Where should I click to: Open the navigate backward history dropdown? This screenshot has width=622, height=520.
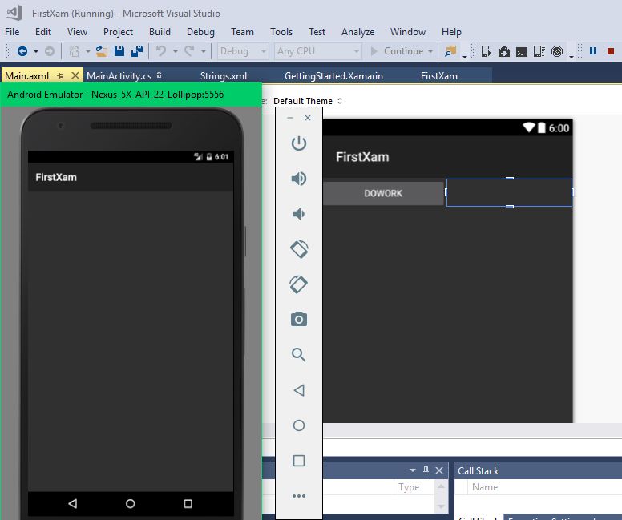pos(36,51)
